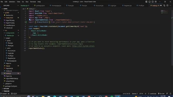The image size is (173, 97).
Task: Open notifications bell in status bar
Action: tap(170, 93)
